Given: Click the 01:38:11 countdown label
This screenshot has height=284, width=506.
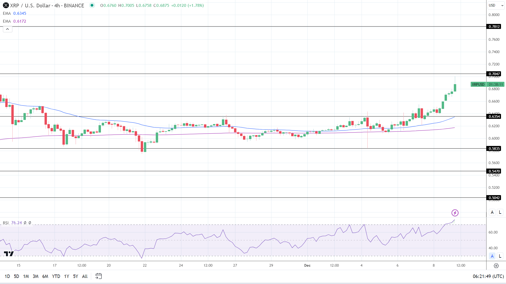Looking at the screenshot, I should click(x=496, y=84).
